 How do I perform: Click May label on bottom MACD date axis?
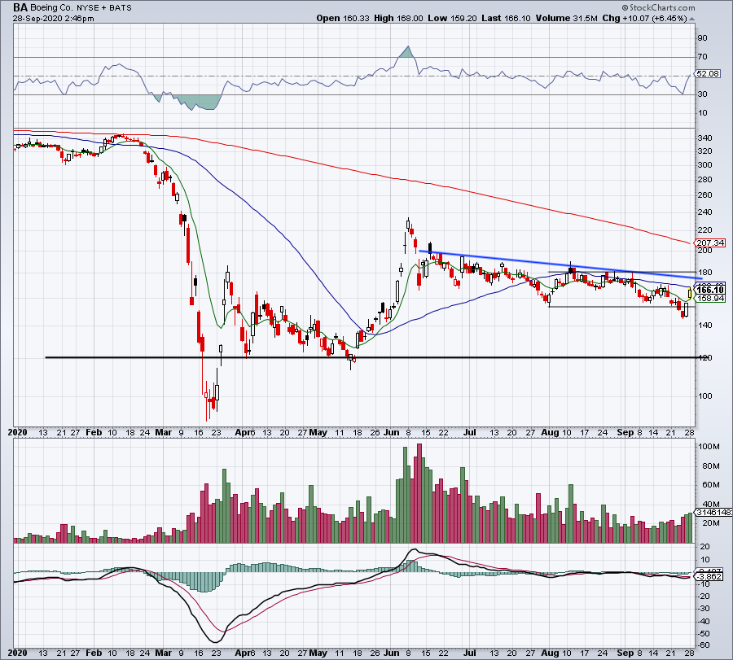[318, 653]
